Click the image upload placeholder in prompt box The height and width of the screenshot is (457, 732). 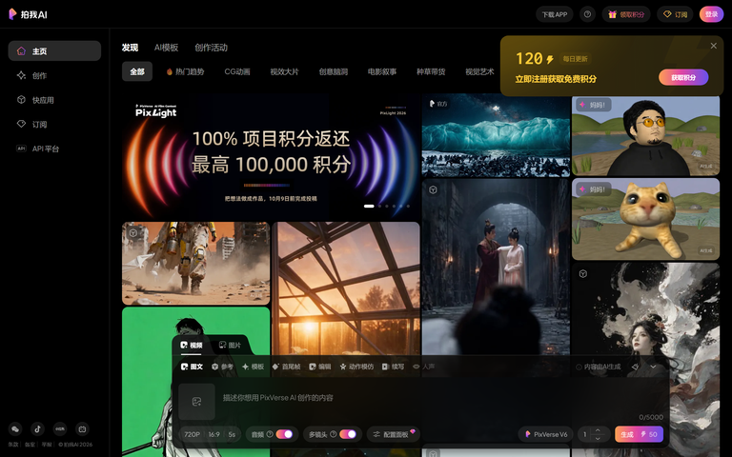pyautogui.click(x=196, y=402)
